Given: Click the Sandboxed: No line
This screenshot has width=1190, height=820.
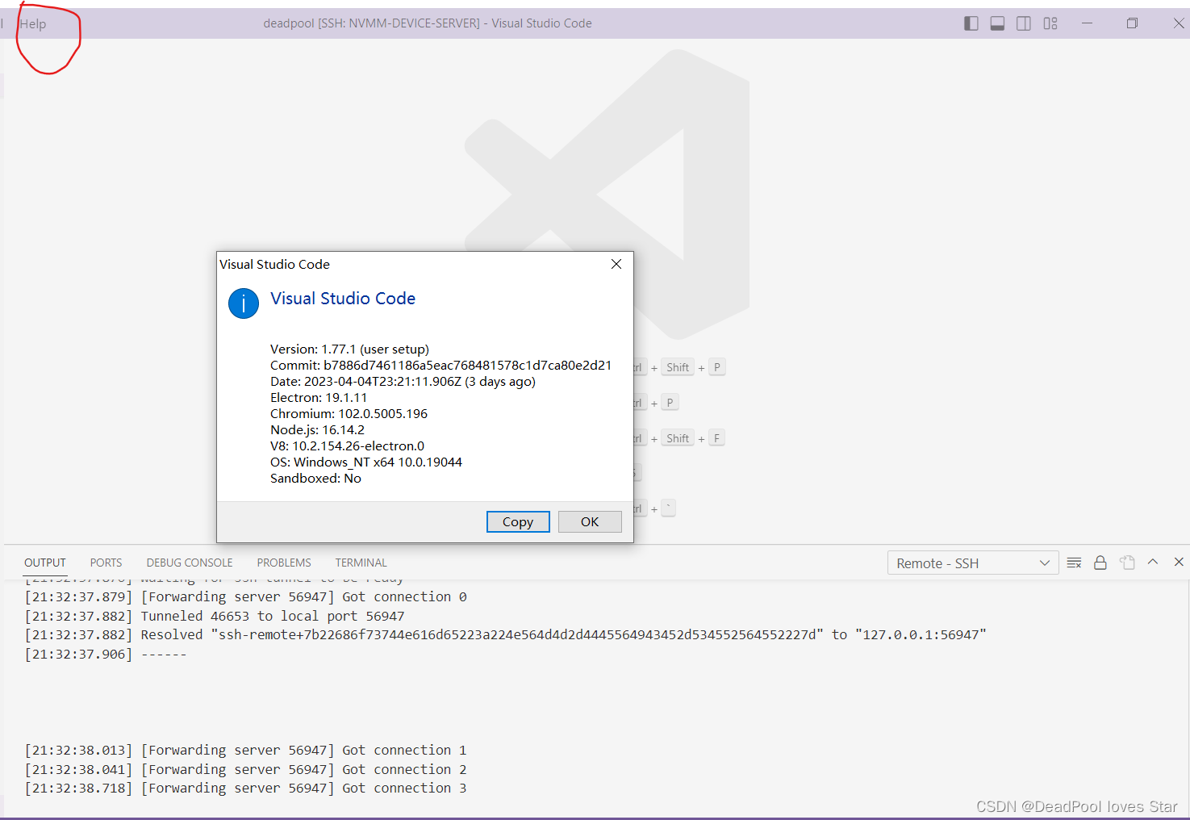Looking at the screenshot, I should point(315,478).
